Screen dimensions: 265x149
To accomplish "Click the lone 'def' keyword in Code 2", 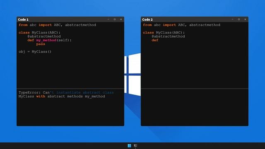I will [x=155, y=40].
